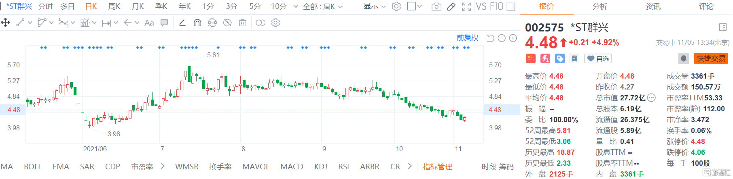Enter fullscreen chart mode

click(x=466, y=6)
